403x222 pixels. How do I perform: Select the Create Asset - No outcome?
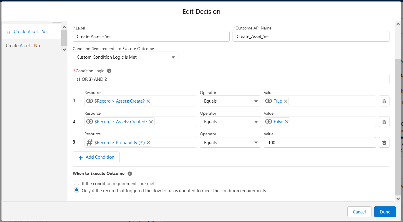click(x=23, y=46)
